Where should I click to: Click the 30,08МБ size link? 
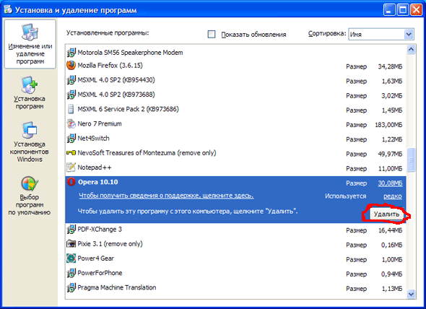pyautogui.click(x=390, y=183)
